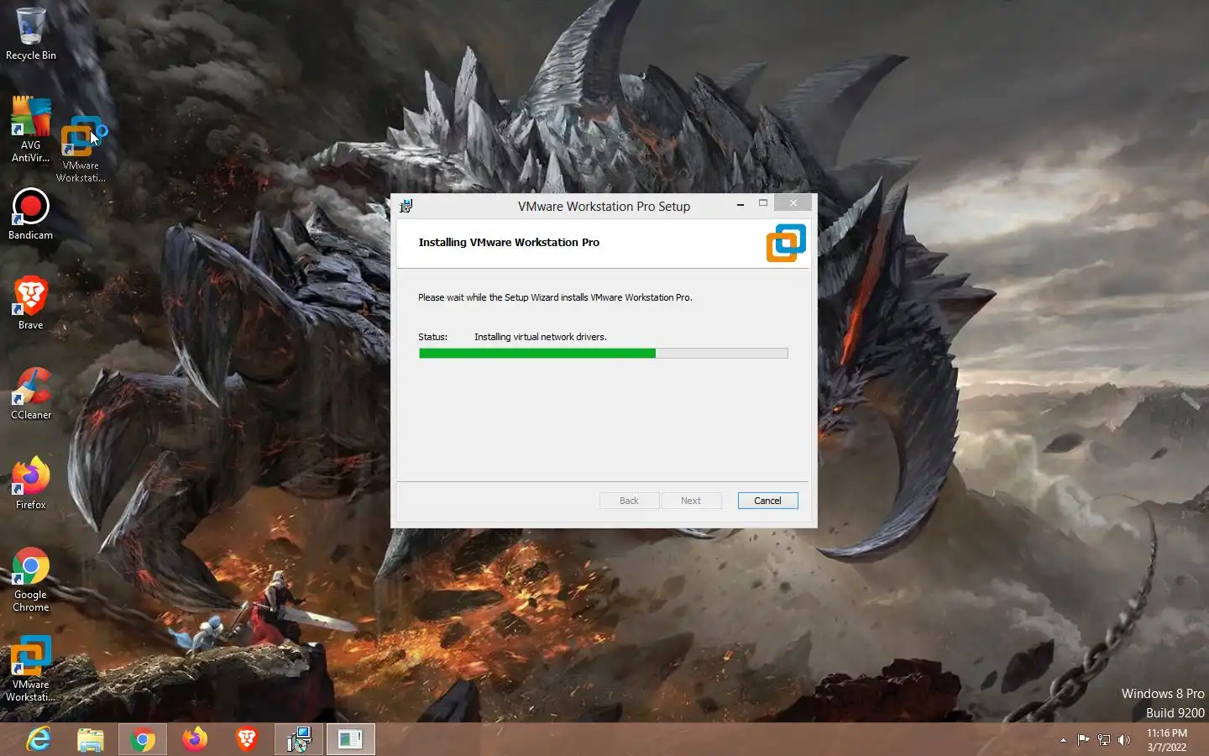The height and width of the screenshot is (756, 1209).
Task: Click the disabled Next button
Action: click(x=690, y=501)
